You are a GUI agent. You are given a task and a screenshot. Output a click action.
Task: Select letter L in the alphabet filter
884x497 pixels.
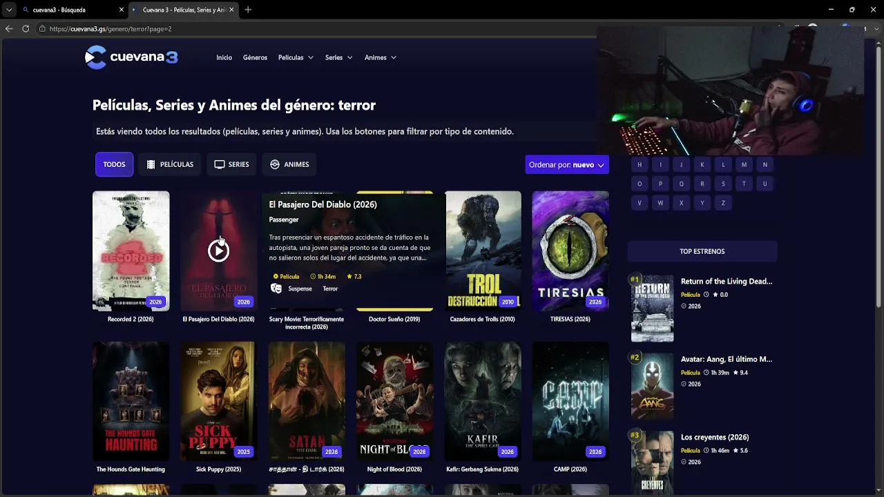(723, 164)
